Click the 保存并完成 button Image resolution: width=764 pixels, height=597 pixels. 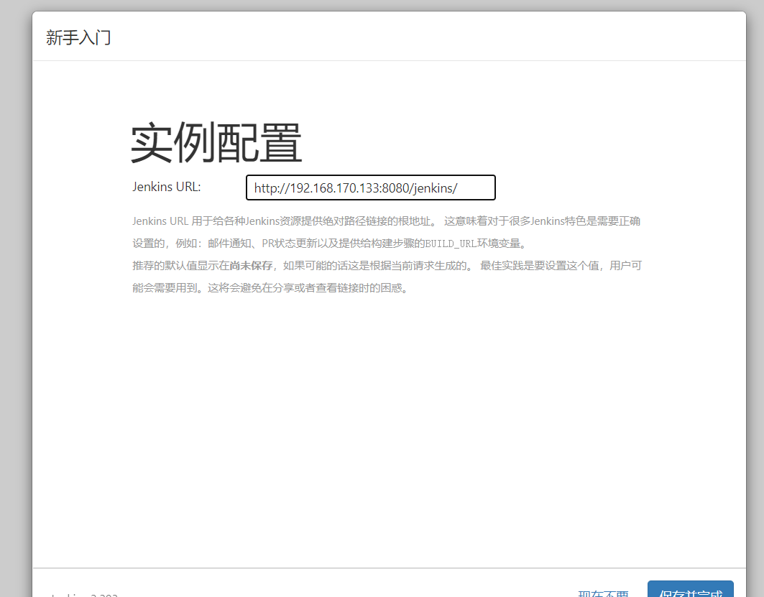point(690,590)
